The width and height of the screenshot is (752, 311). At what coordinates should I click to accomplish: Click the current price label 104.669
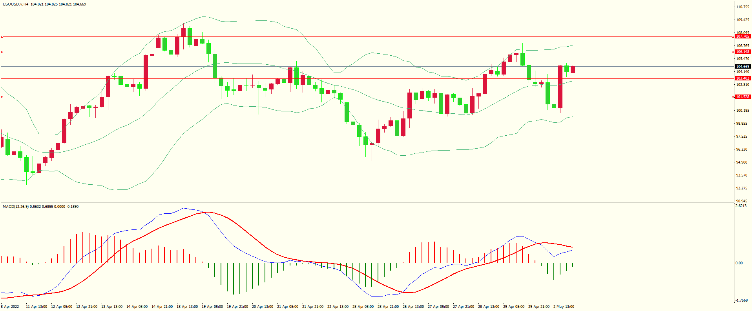click(742, 67)
